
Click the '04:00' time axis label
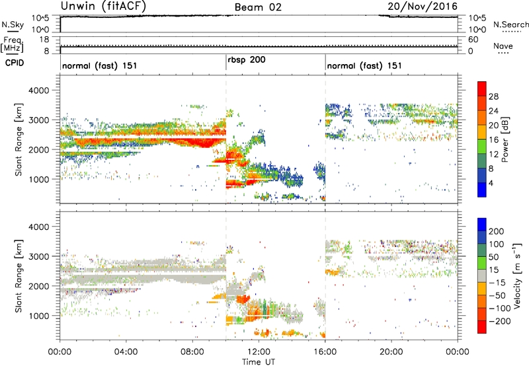[126, 352]
